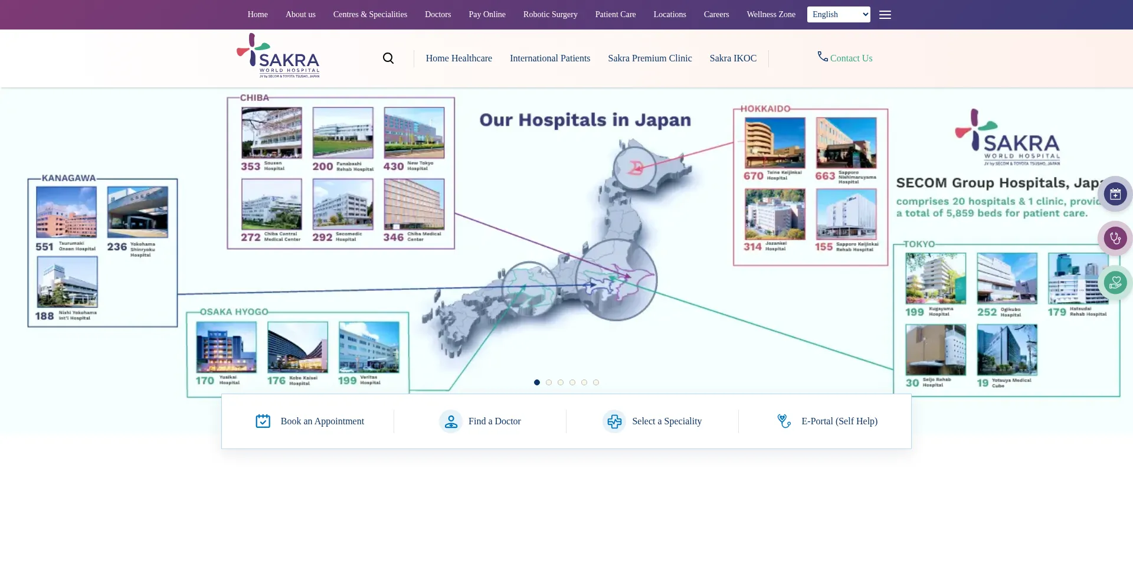Click the Tokyo Kugayama Hospital thumbnail
The image size is (1133, 586).
935,278
